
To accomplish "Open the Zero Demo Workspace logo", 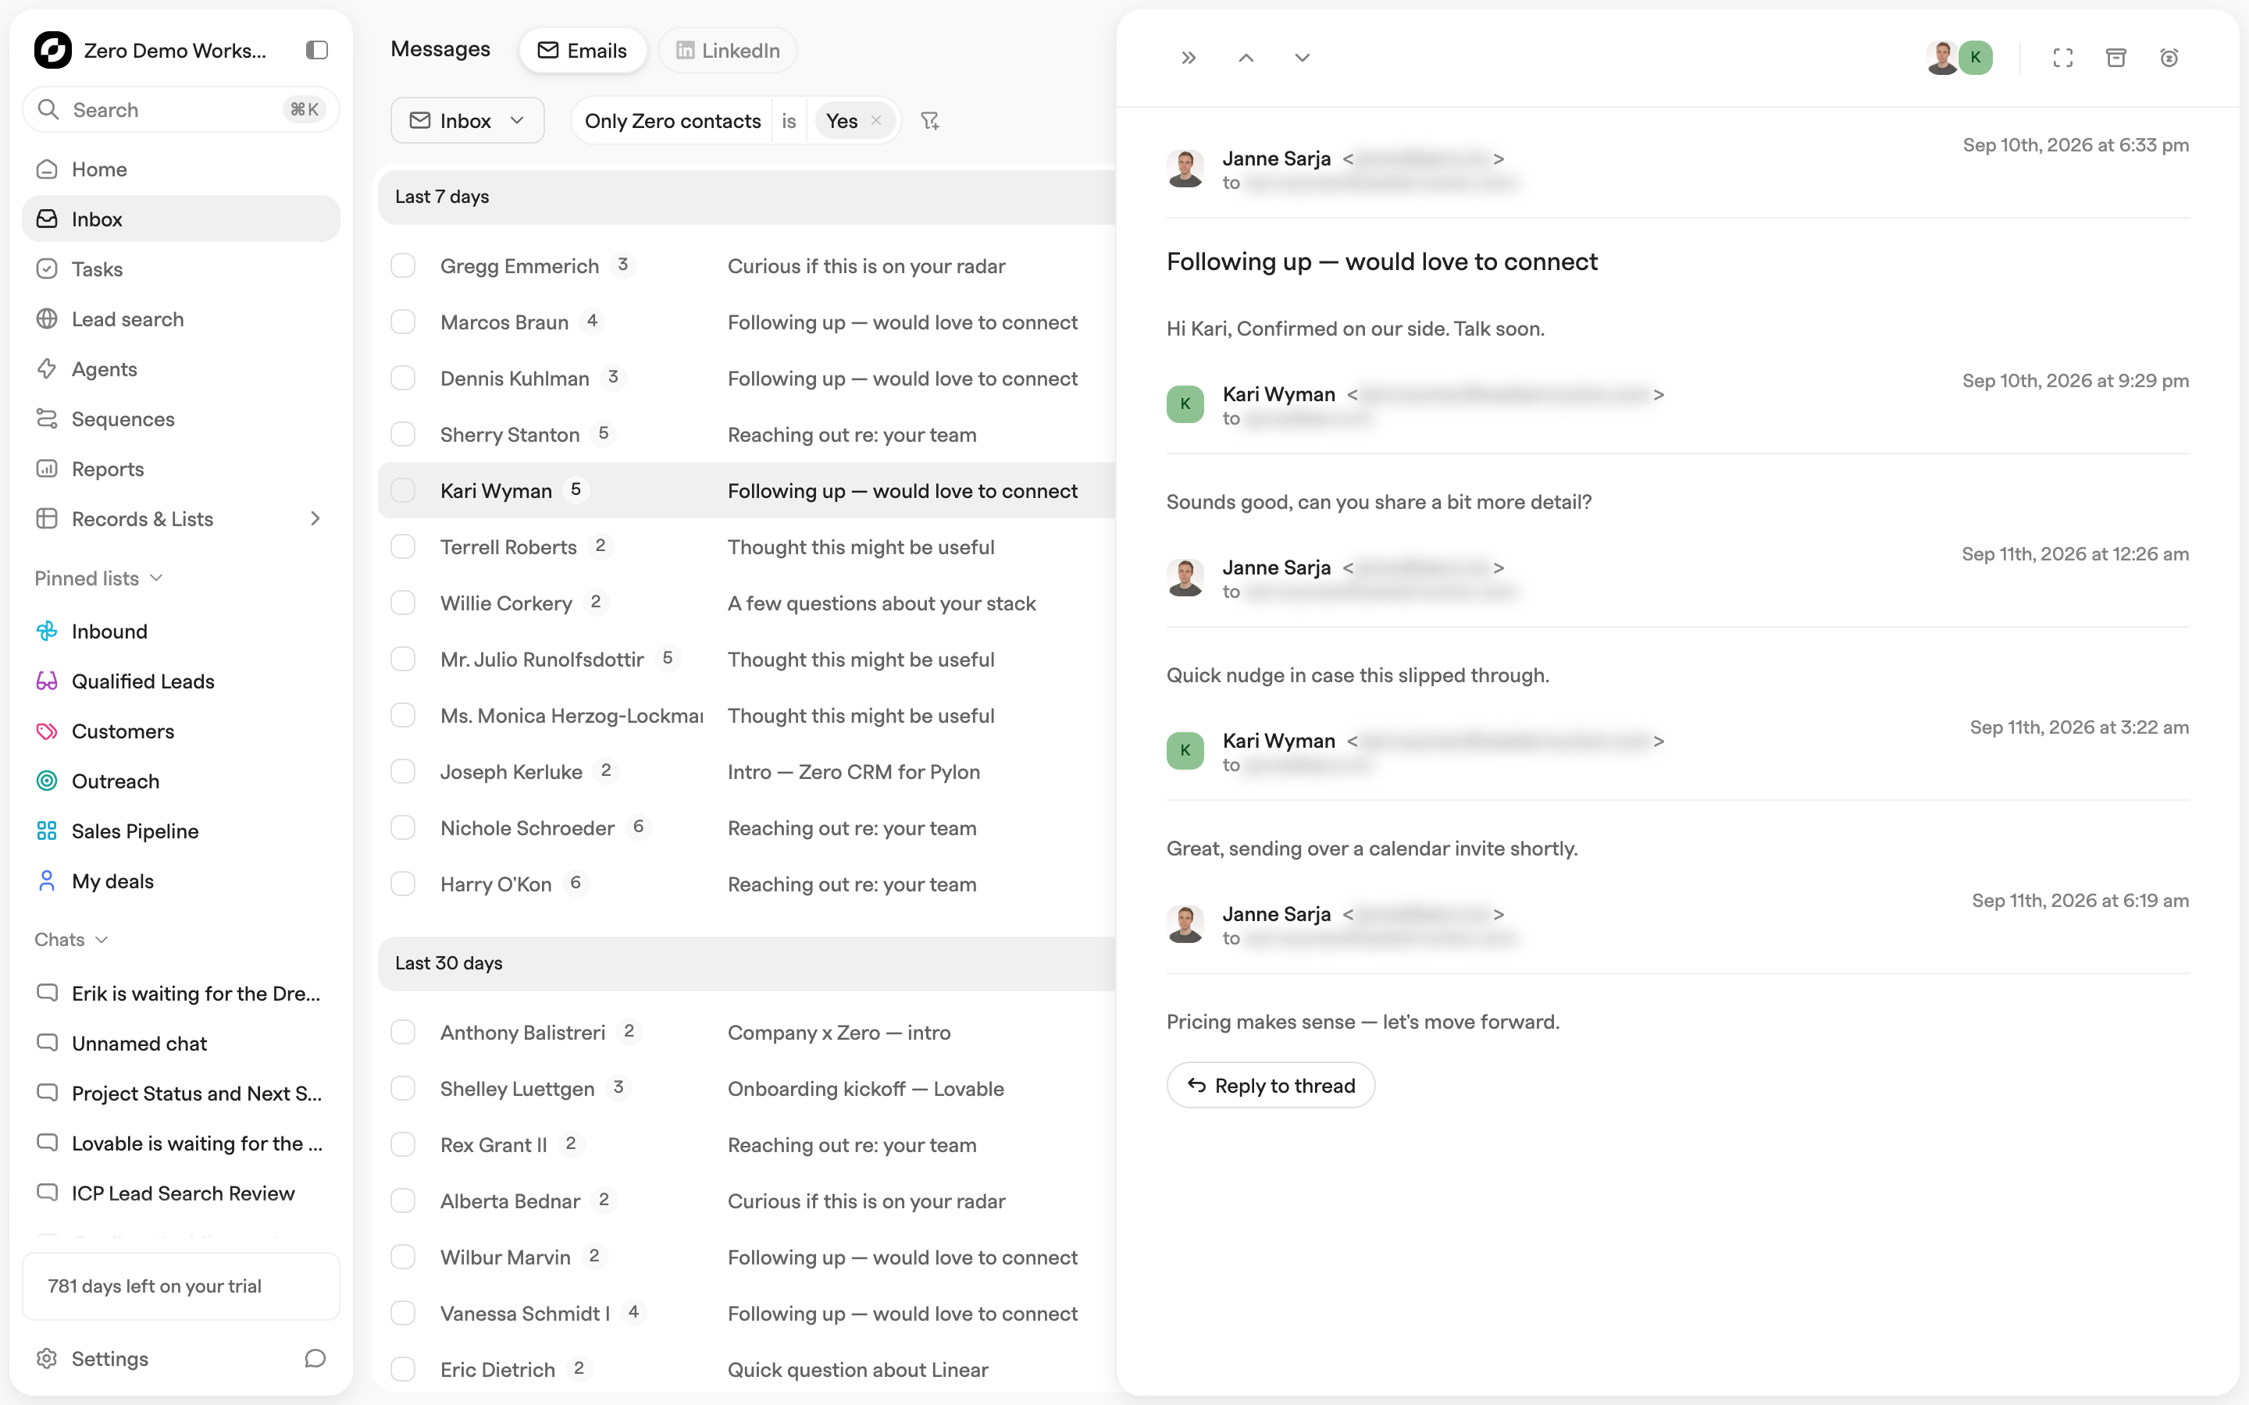I will pos(53,50).
